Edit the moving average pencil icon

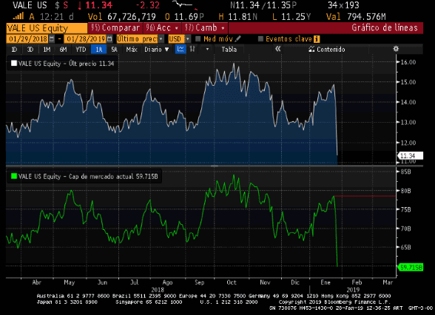[237, 38]
